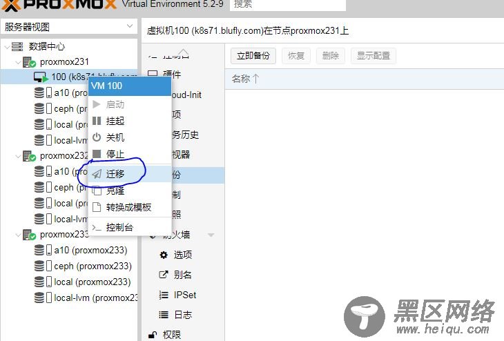Open the 别名 firewall section

click(x=183, y=275)
